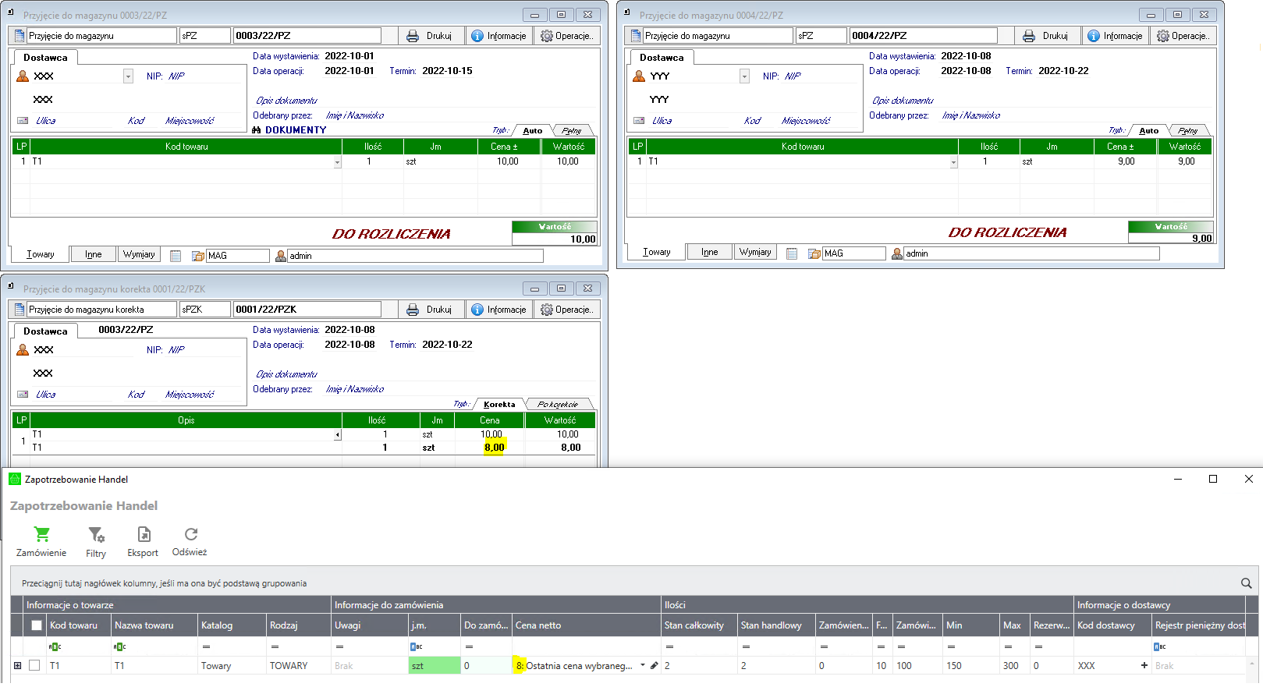Viewport: 1263px width, 687px height.
Task: Select Po korekcie tab in correction window
Action: [558, 404]
